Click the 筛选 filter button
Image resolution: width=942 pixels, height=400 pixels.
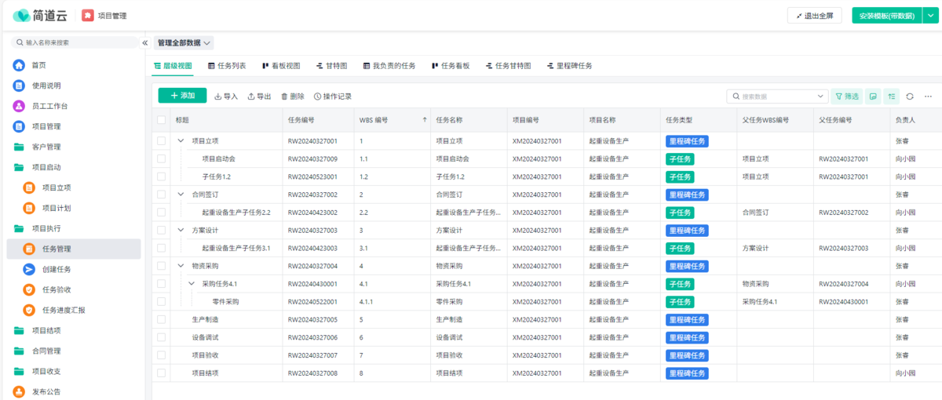tap(846, 96)
